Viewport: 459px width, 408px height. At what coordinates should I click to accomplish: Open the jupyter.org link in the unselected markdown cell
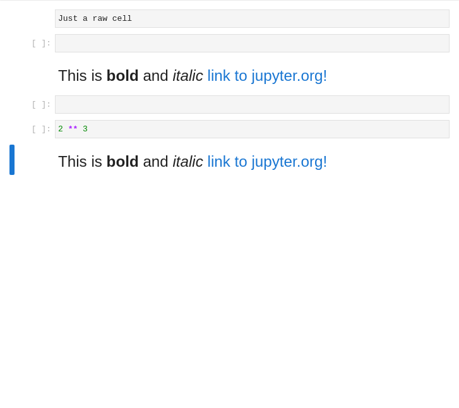tap(267, 76)
